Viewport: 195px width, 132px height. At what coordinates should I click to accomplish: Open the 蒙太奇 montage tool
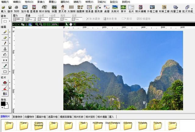point(62,9)
